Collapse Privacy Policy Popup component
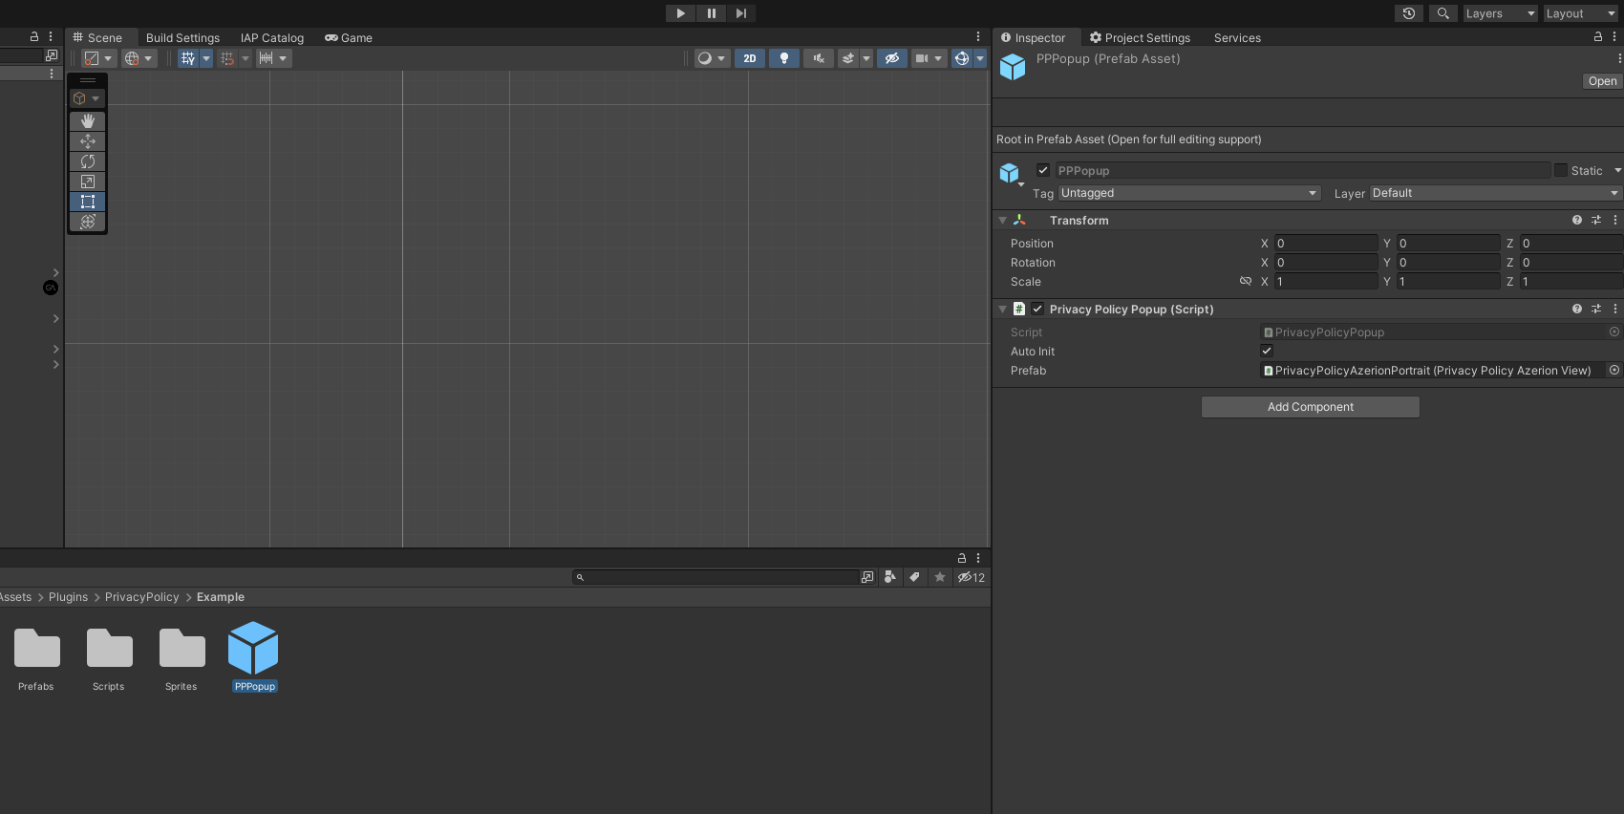The width and height of the screenshot is (1624, 814). click(x=1002, y=309)
